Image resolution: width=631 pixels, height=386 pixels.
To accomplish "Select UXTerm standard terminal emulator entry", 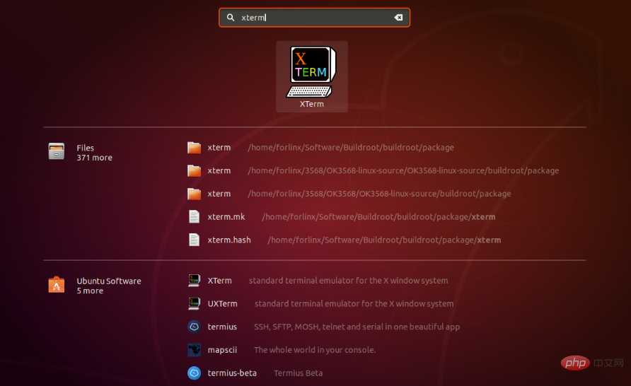I will [354, 304].
